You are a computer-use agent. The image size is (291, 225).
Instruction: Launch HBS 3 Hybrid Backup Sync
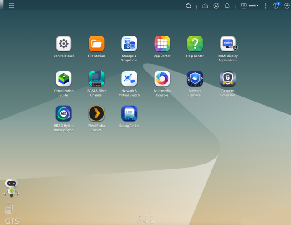(x=64, y=113)
